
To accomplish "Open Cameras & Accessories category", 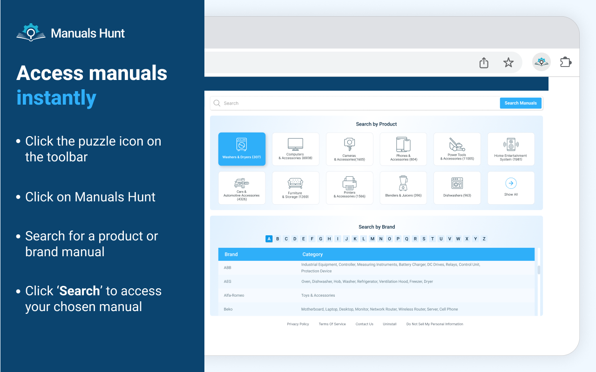I will coord(349,149).
